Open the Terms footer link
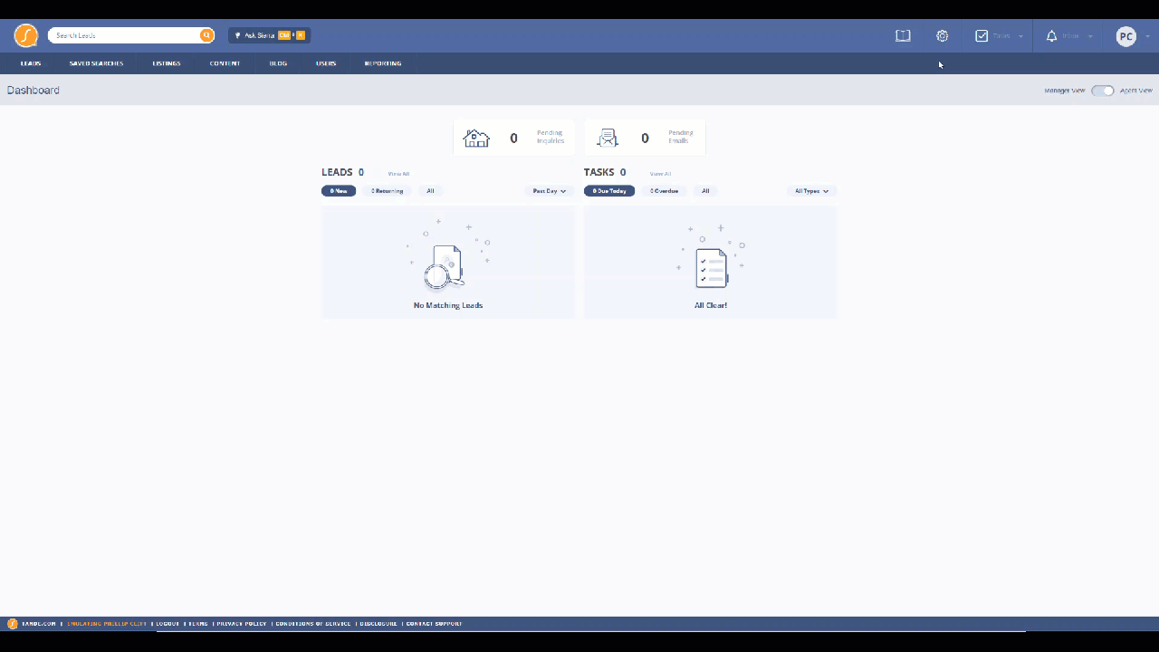 click(198, 624)
